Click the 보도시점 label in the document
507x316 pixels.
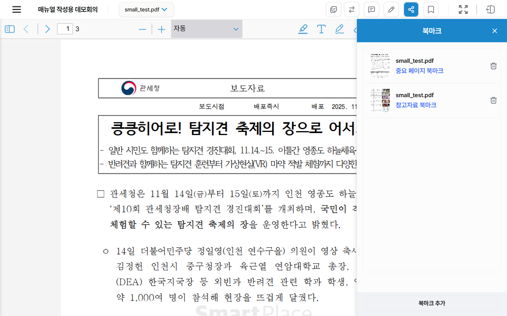[212, 107]
